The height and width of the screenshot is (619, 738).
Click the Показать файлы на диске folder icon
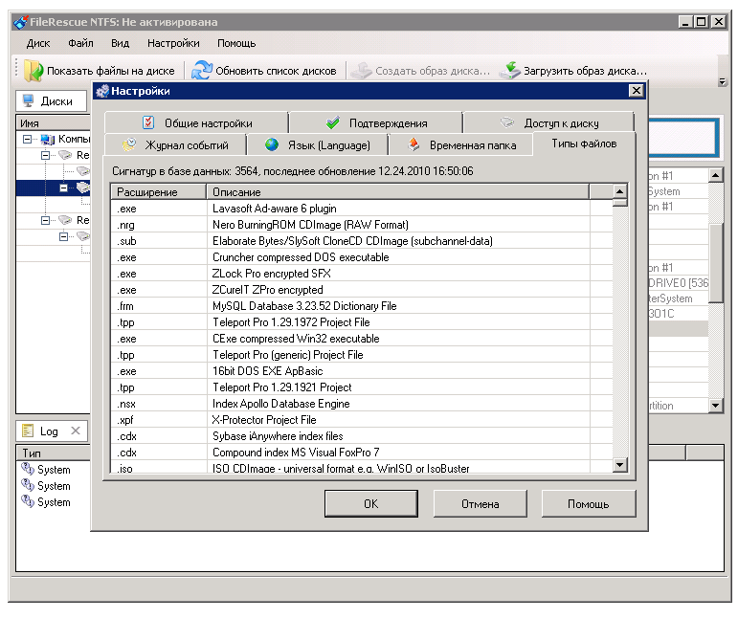coord(34,70)
